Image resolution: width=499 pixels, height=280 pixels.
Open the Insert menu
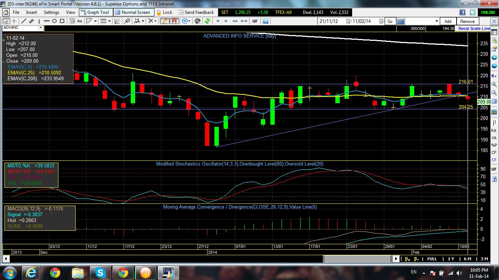[31, 12]
